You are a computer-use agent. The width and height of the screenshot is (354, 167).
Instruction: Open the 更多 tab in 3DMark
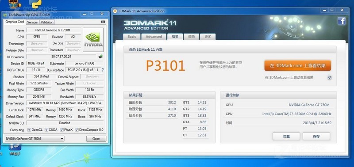point(208,37)
